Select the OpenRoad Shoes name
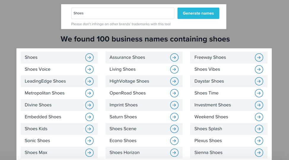 pyautogui.click(x=128, y=93)
